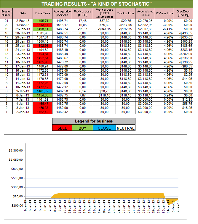
Task: Select red price cell 1502,96
Action: tap(43, 46)
